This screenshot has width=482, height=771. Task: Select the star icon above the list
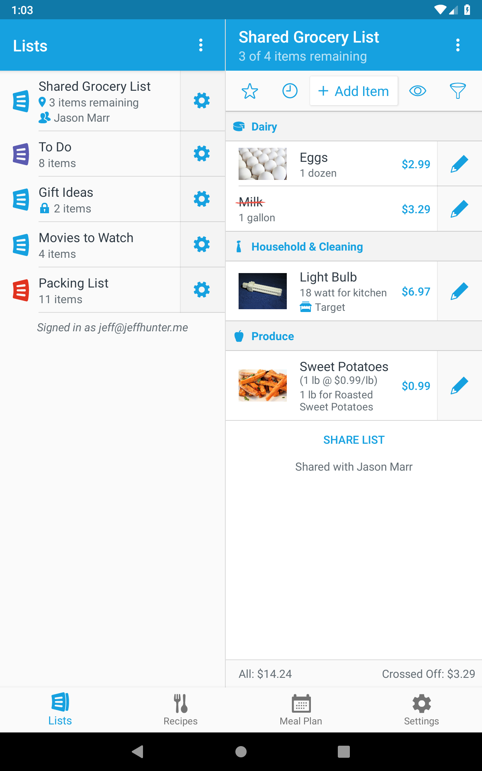click(249, 91)
